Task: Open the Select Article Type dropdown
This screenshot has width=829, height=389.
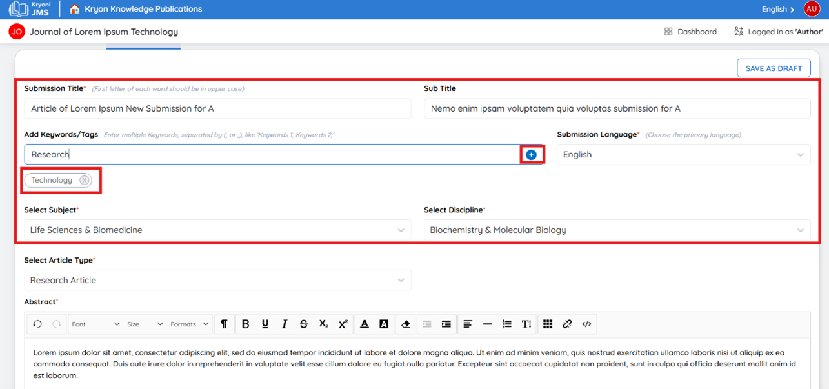Action: coord(217,281)
